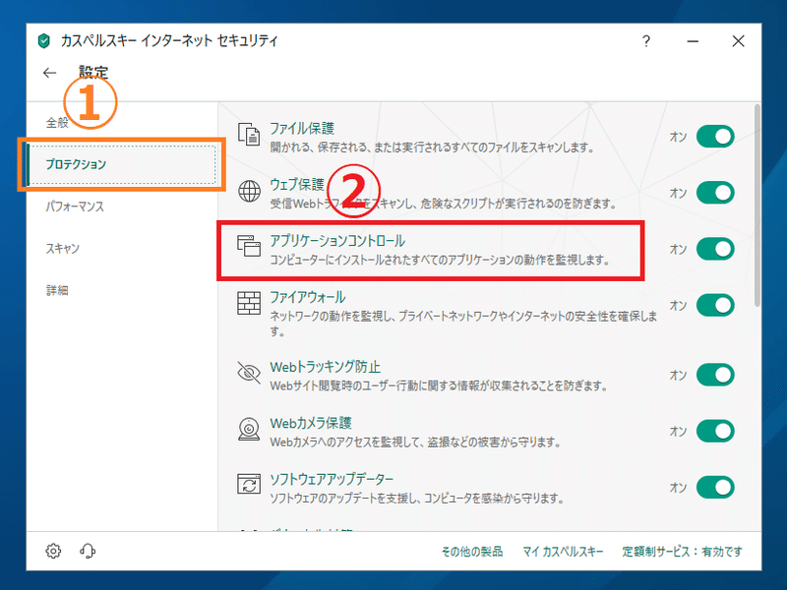Open the ソフトウェアアップデーター settings link
Image resolution: width=787 pixels, height=590 pixels.
332,479
